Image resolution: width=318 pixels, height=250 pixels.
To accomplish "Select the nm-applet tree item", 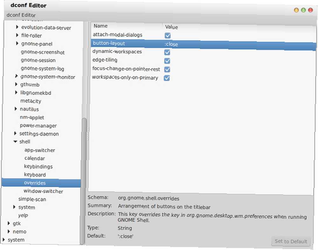I will coord(32,117).
